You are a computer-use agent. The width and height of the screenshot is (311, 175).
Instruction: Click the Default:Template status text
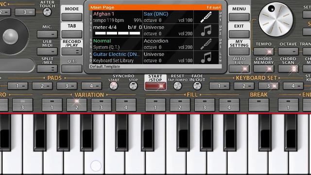[105, 67]
